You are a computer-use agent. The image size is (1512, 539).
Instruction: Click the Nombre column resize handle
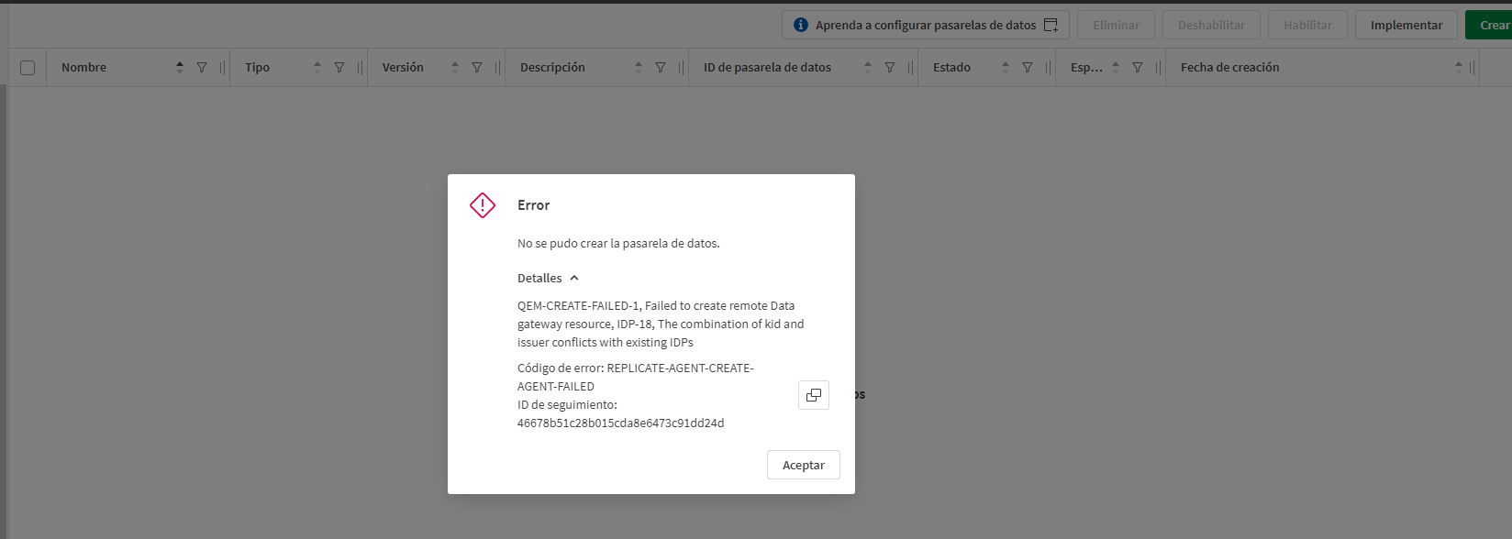coord(222,68)
